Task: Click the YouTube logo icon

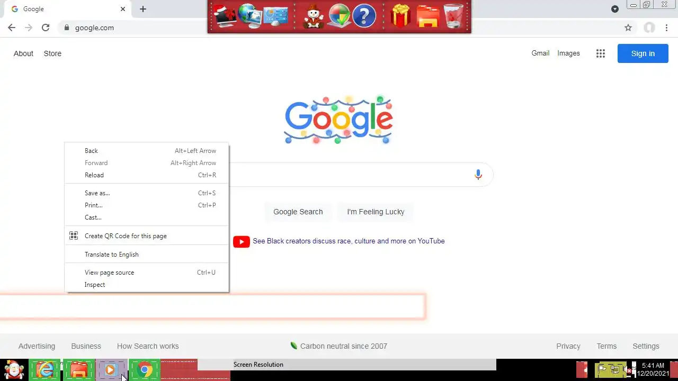Action: 242,241
